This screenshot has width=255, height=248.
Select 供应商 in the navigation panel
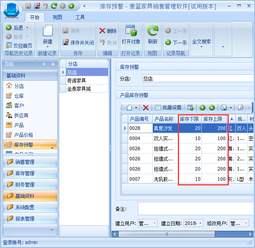(21, 115)
